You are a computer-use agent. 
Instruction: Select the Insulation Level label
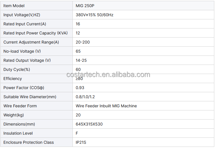click(x=18, y=133)
